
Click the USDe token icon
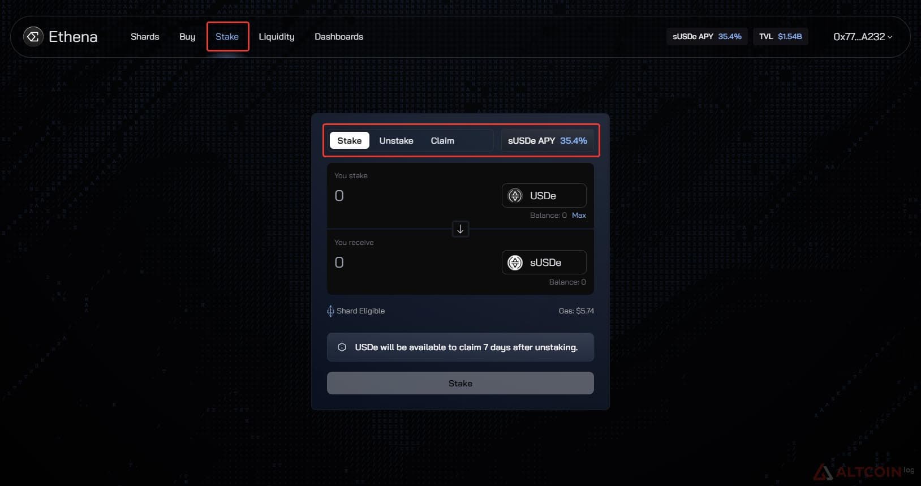515,196
